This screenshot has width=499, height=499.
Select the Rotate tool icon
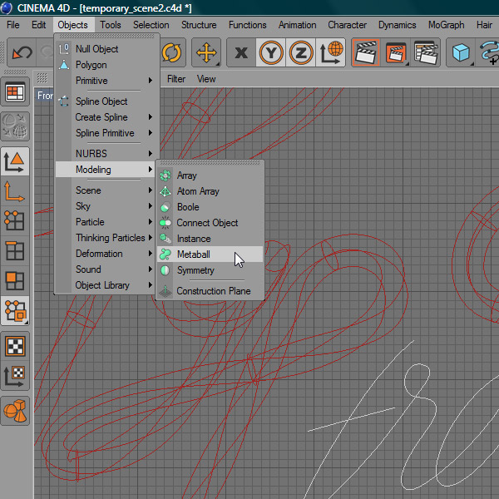[x=172, y=52]
